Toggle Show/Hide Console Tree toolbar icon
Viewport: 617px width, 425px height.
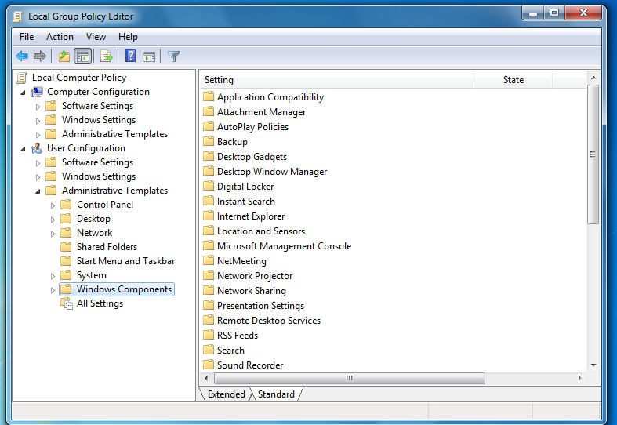(82, 56)
